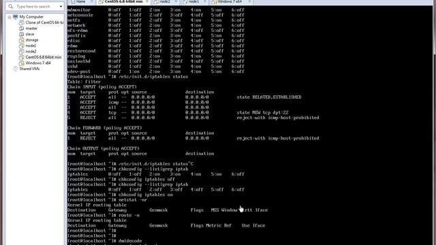
Task: Collapse the My Computer tree node
Action: click(x=9, y=17)
